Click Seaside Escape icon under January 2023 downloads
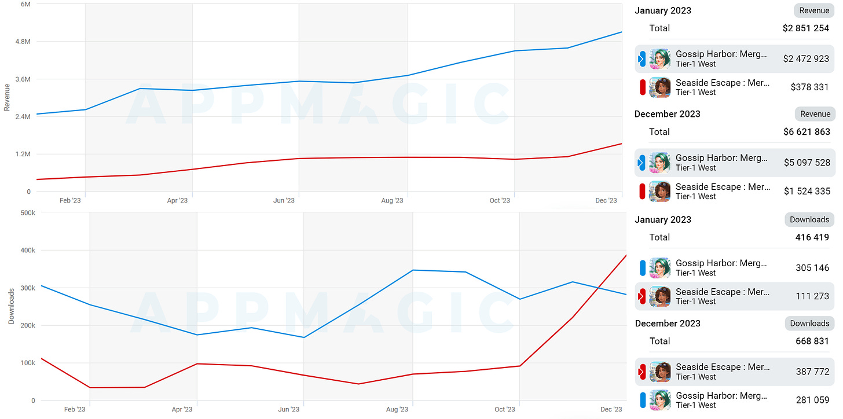 coord(660,296)
